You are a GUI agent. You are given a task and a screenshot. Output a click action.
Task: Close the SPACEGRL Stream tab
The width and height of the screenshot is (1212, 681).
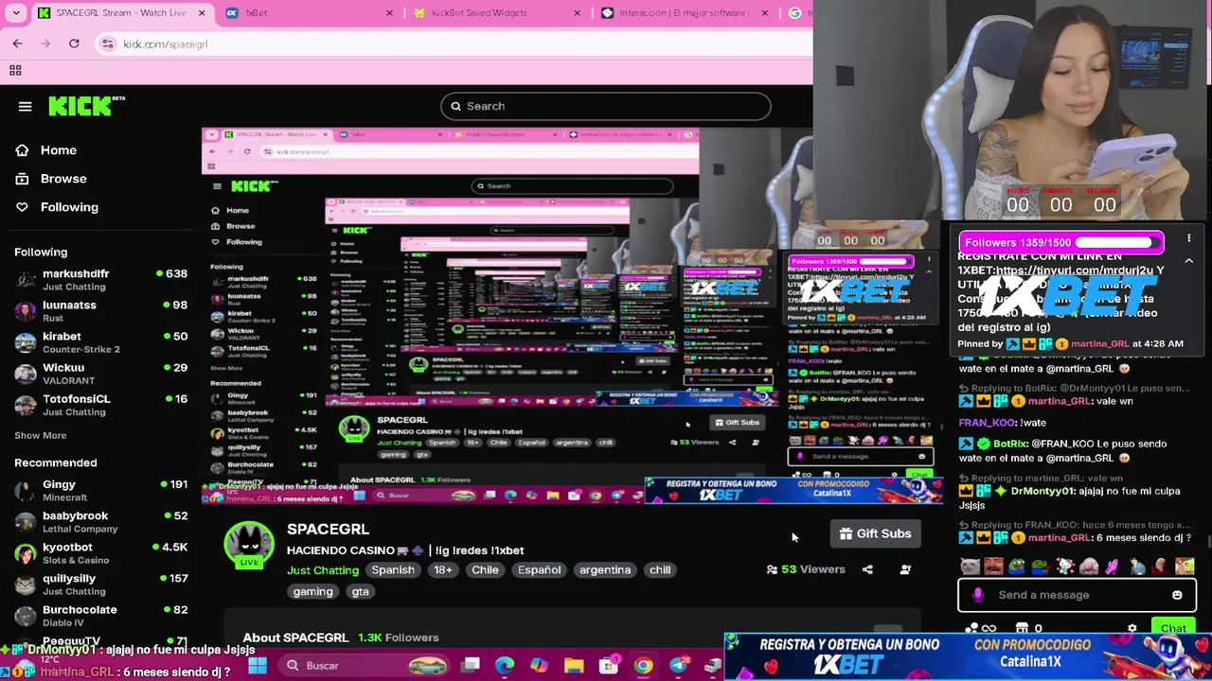coord(202,13)
